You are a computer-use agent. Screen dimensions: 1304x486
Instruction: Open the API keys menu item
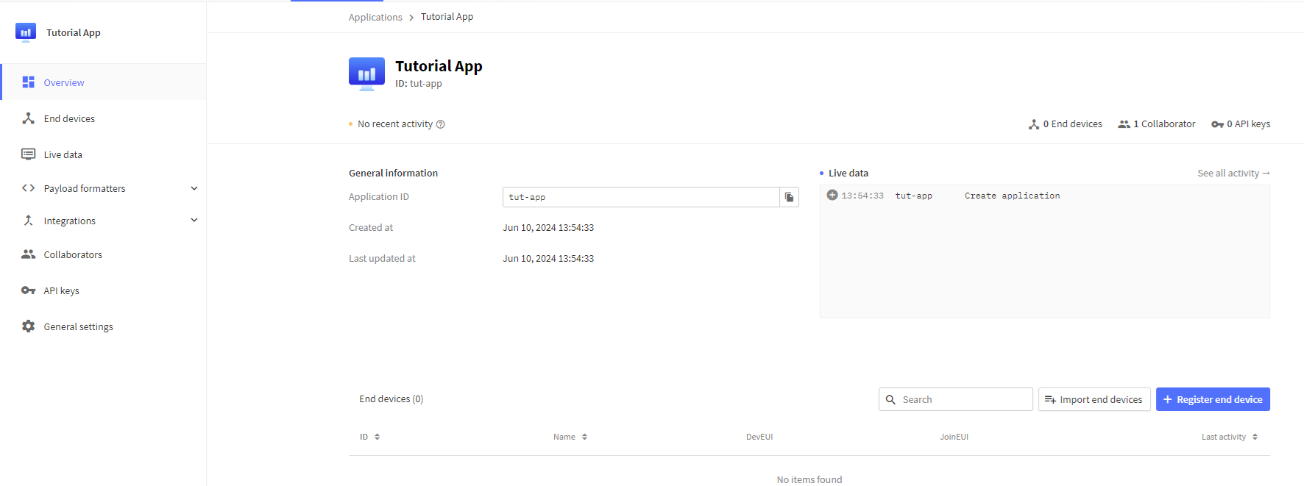coord(104,290)
